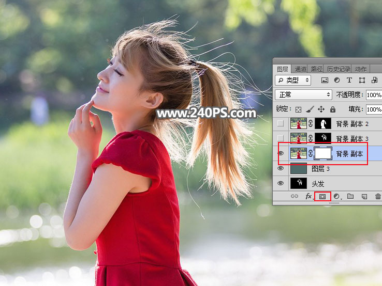Click the Delete layer trash icon
Image resolution: width=382 pixels, height=286 pixels.
pos(378,197)
